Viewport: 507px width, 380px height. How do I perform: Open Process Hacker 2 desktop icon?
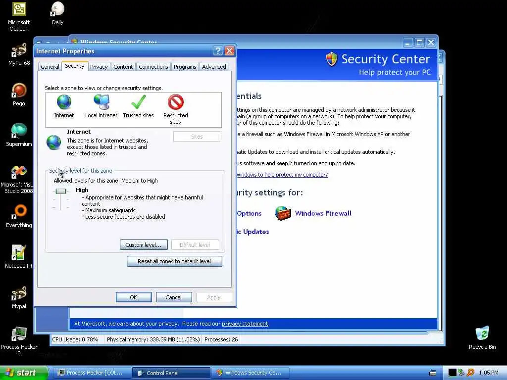click(x=19, y=341)
